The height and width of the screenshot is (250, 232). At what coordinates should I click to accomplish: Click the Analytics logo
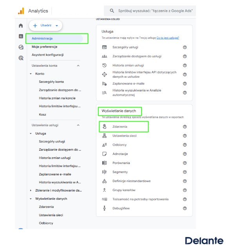21,11
